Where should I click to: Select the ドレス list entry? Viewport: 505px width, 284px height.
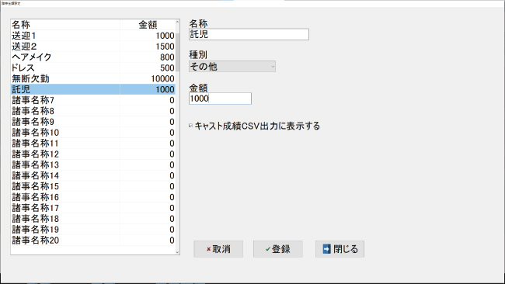[x=93, y=68]
